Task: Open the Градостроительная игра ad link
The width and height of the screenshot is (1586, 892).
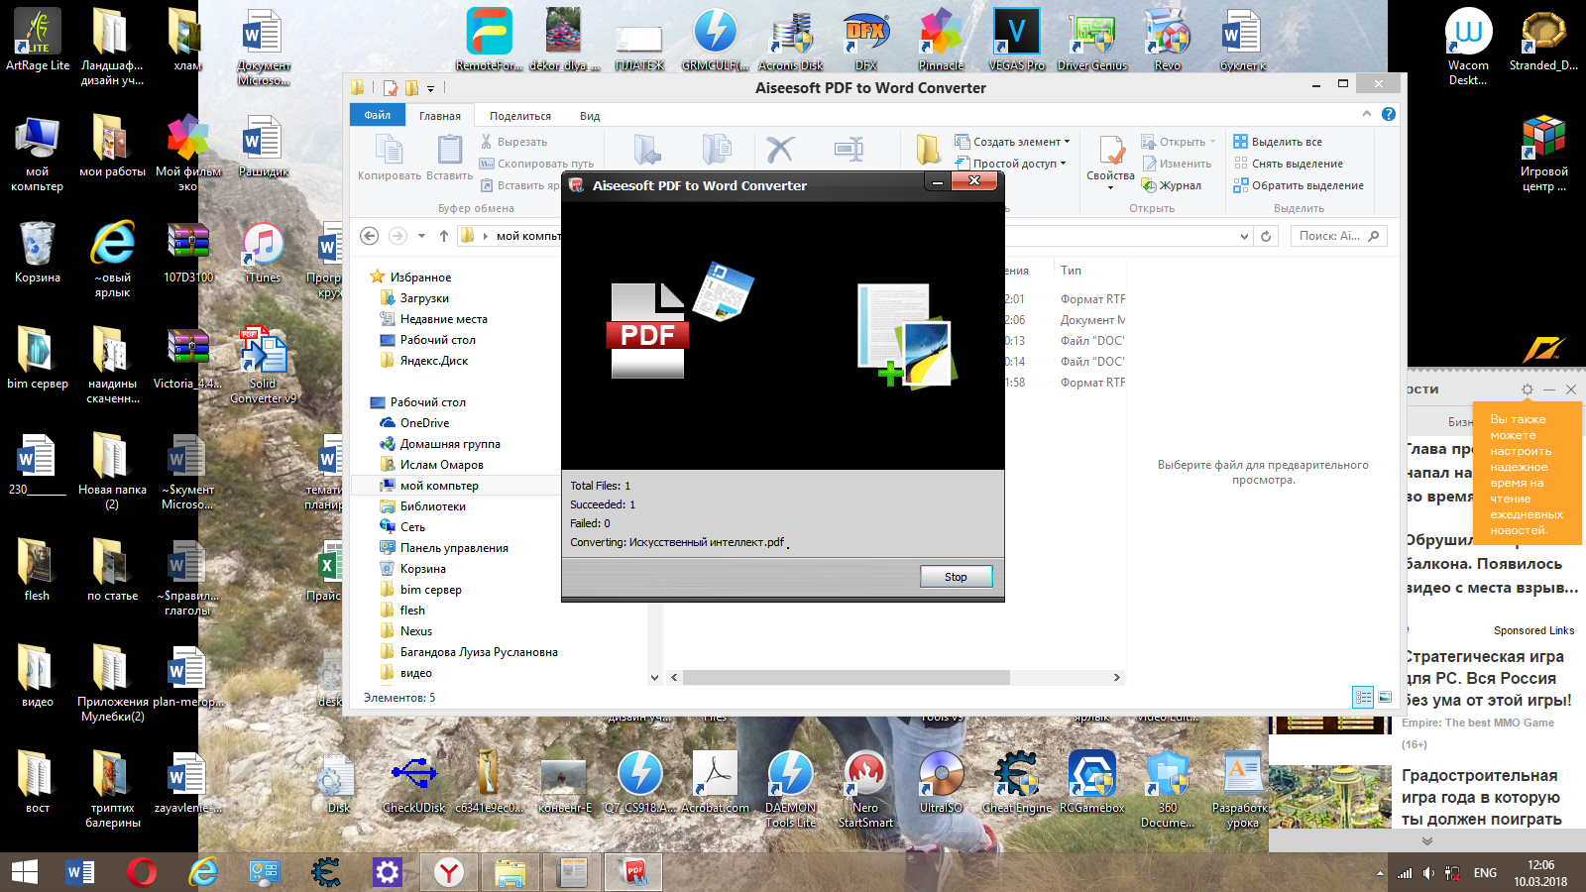Action: point(1481,797)
